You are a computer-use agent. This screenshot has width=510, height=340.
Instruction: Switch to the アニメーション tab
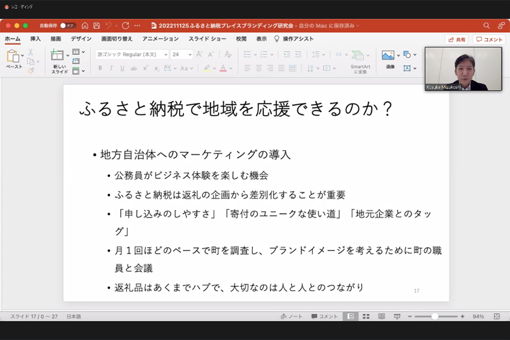pos(160,39)
